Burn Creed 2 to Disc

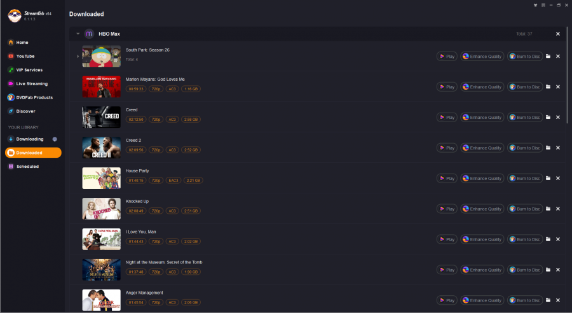[x=525, y=148]
